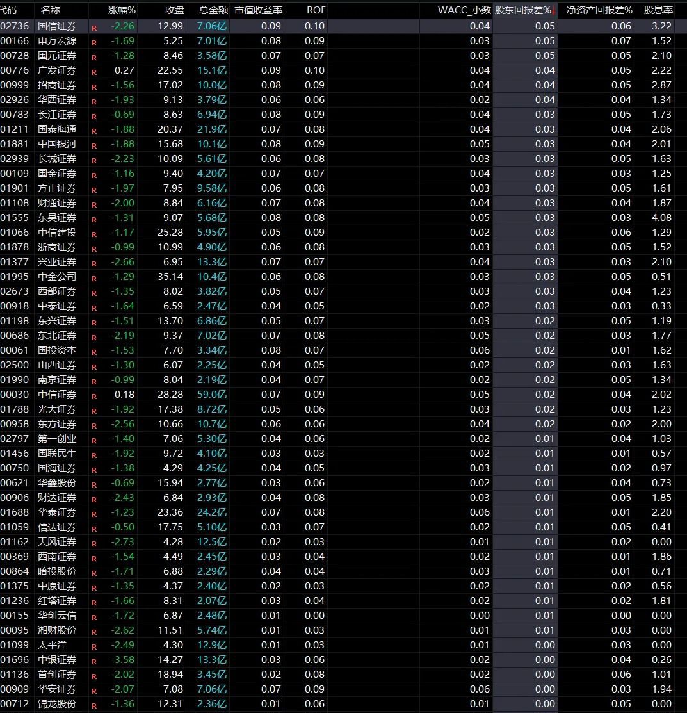Image resolution: width=687 pixels, height=713 pixels.
Task: Sort by 涨幅% column header
Action: [x=122, y=10]
